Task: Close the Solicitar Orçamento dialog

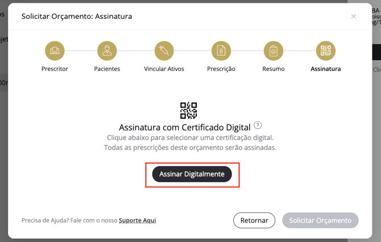Action: tap(354, 16)
